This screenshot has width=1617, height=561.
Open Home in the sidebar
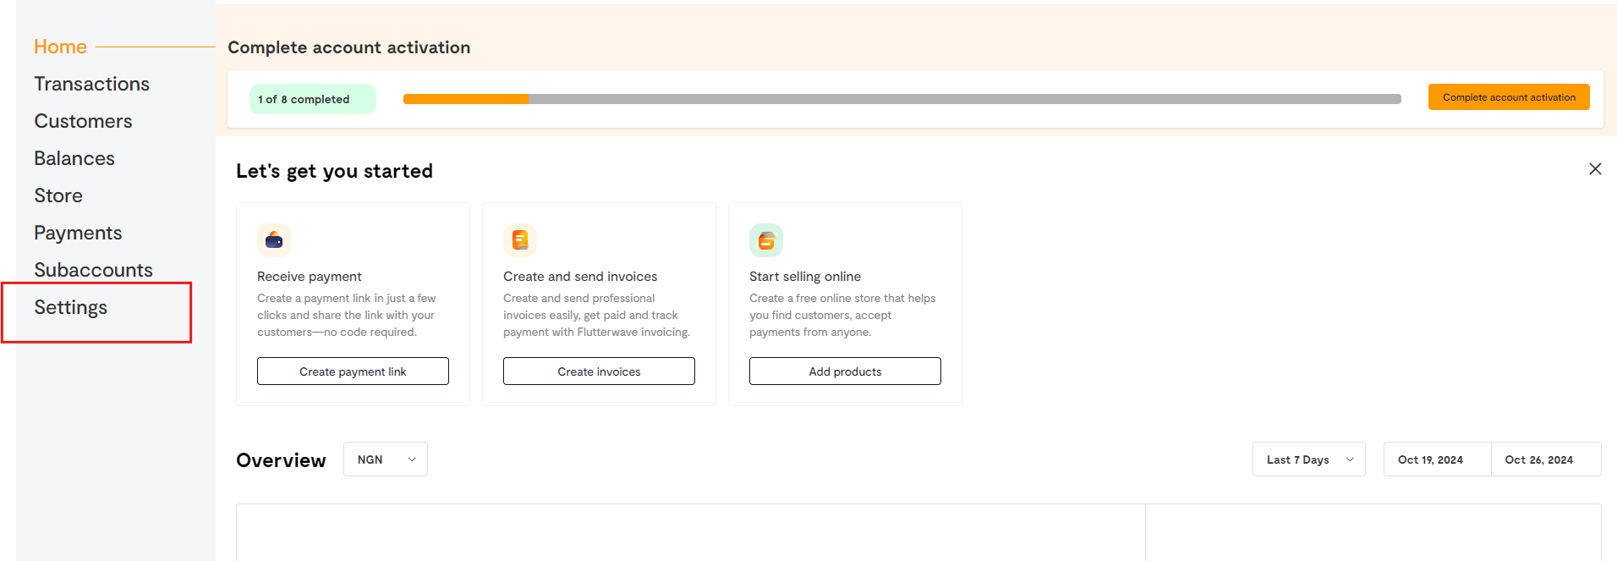point(60,47)
